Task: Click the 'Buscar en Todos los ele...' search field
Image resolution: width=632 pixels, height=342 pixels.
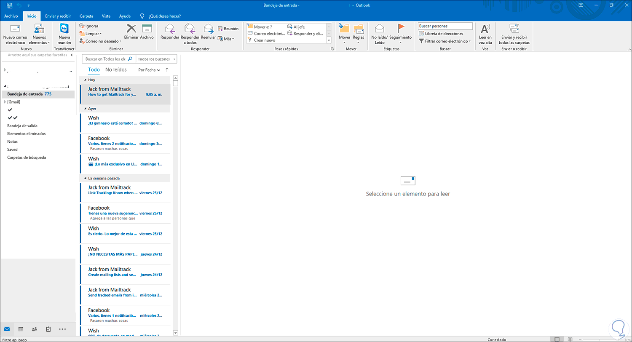Action: point(109,59)
